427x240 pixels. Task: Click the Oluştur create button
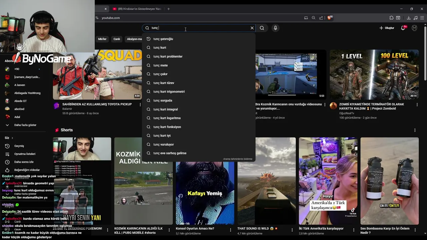pyautogui.click(x=387, y=28)
